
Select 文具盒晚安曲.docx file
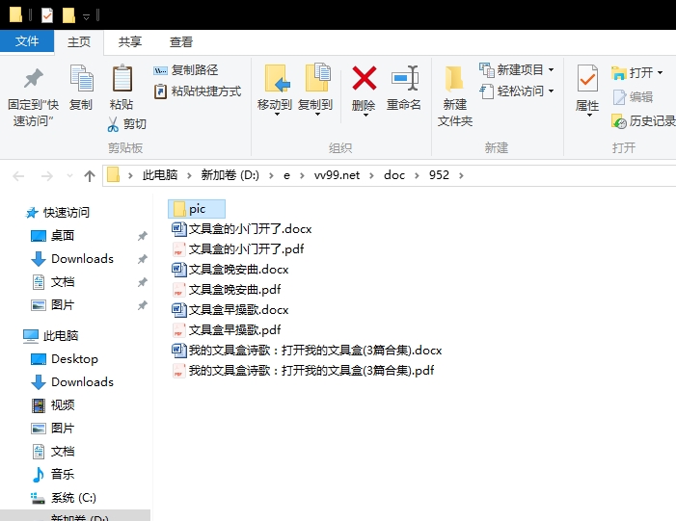[x=230, y=269]
